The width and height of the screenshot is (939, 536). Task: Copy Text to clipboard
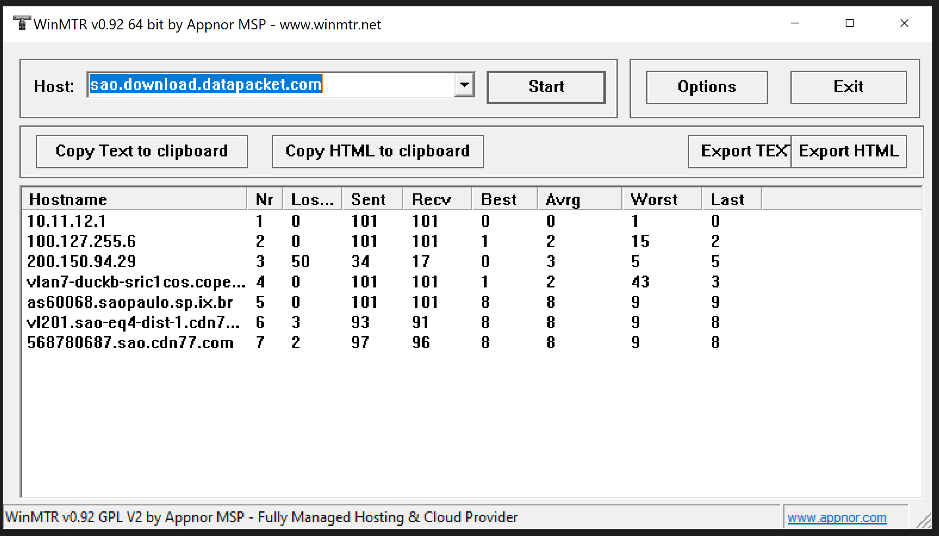(142, 151)
